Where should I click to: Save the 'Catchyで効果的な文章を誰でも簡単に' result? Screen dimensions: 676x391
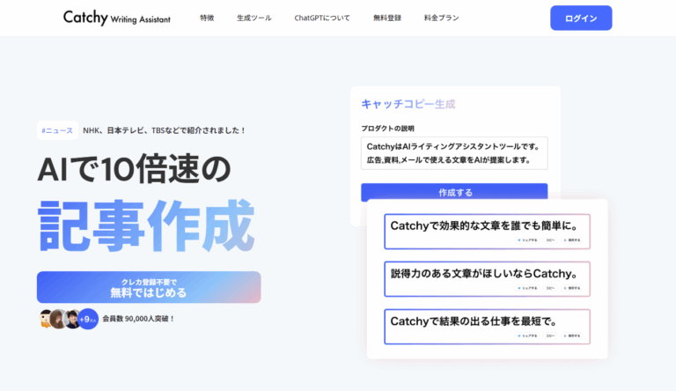[x=572, y=240]
